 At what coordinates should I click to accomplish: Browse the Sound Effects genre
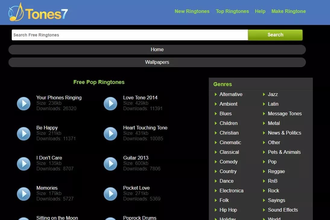[283, 210]
